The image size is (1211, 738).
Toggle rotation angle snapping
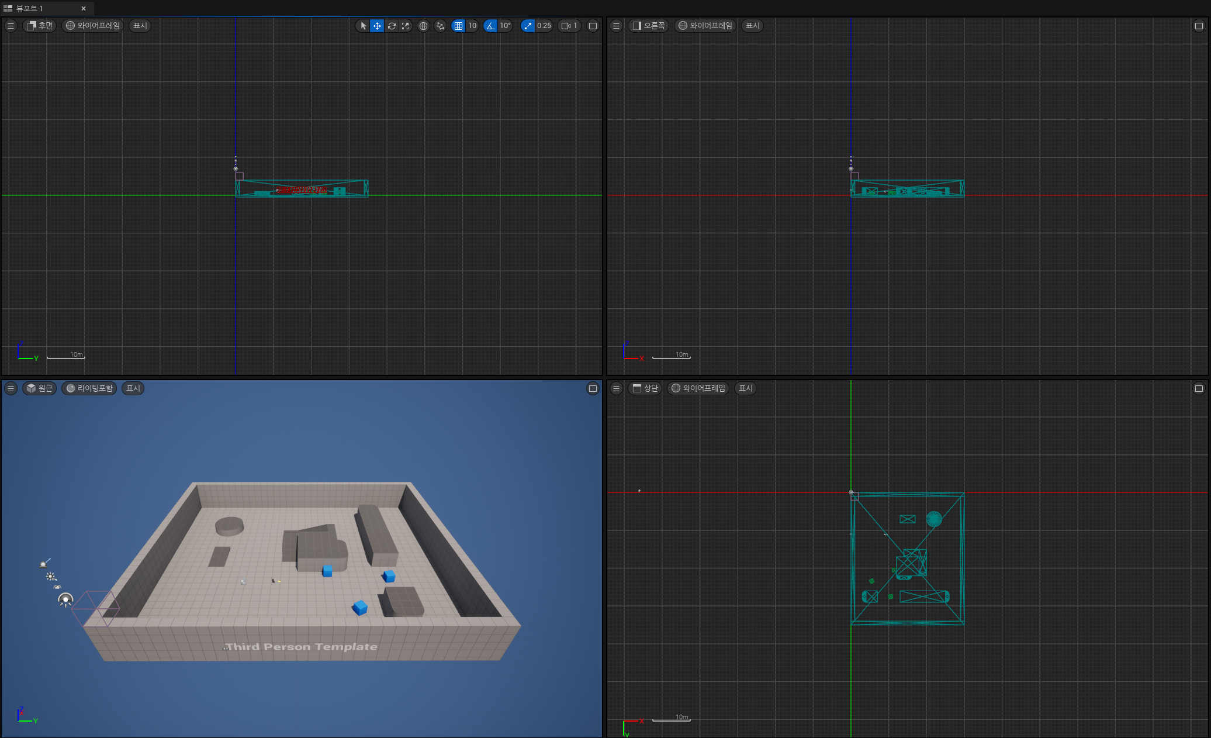pos(490,26)
